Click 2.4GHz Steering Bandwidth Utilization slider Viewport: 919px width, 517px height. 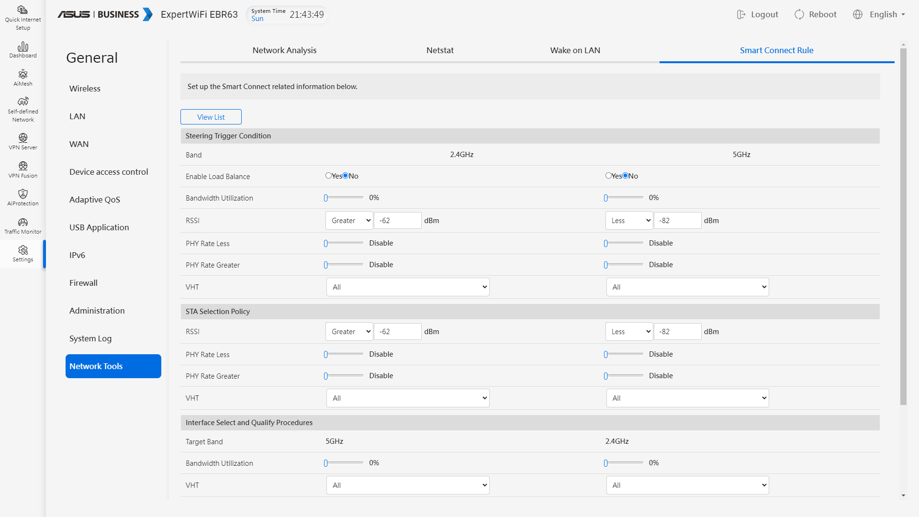[344, 198]
